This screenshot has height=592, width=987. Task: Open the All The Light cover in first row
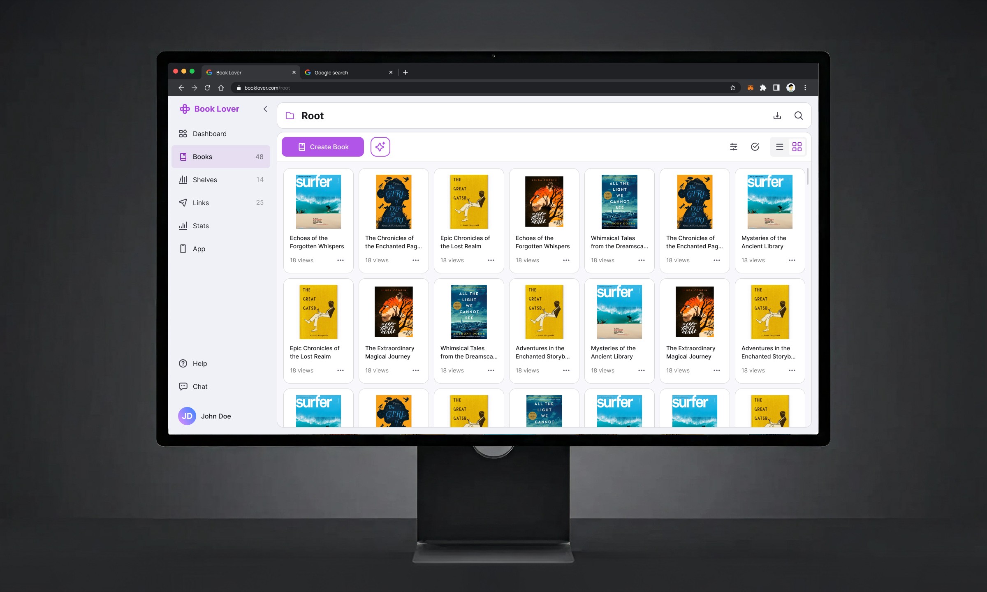[x=619, y=201]
